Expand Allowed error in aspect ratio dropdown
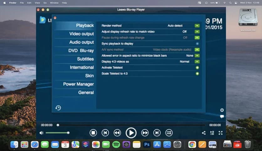 pyautogui.click(x=197, y=56)
